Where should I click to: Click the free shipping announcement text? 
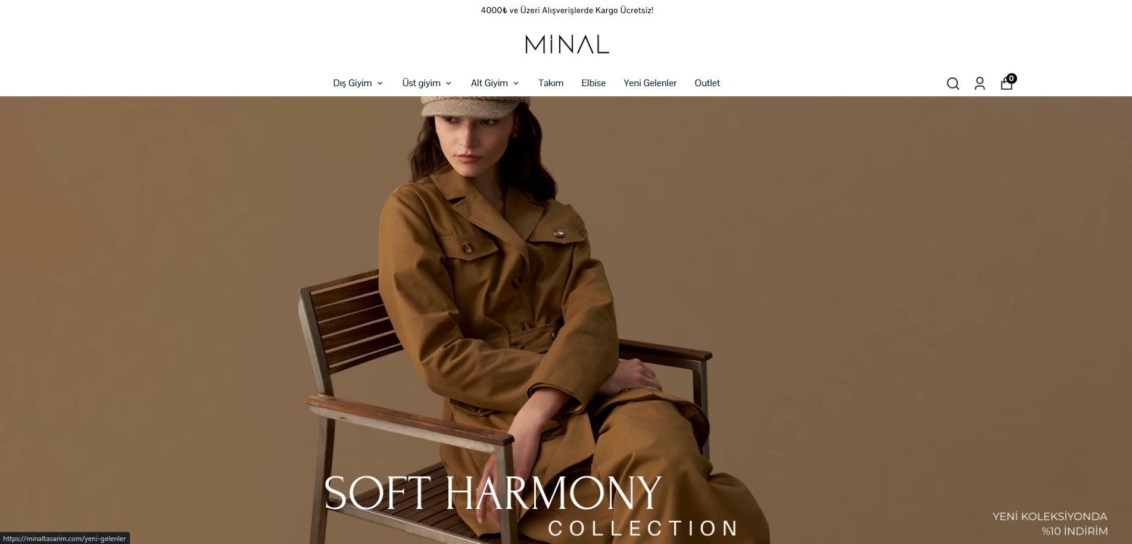click(567, 10)
